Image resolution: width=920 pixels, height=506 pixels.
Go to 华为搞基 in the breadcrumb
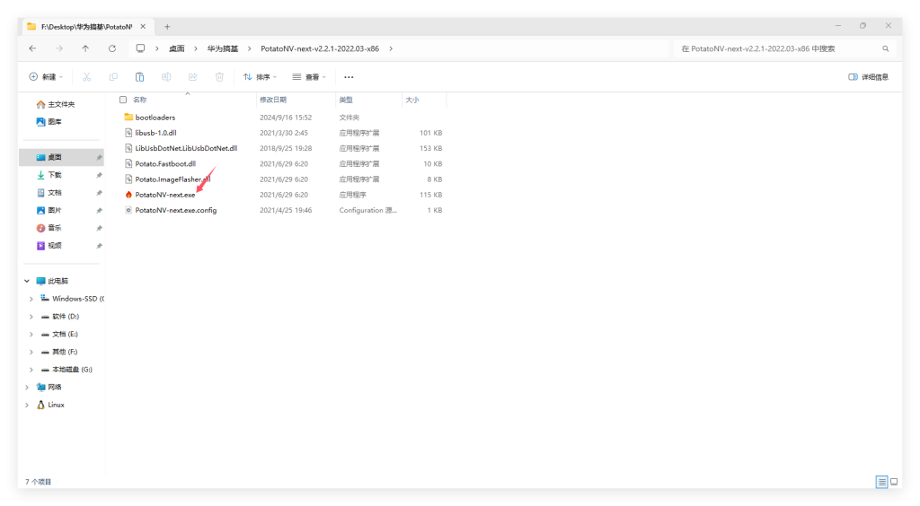223,48
